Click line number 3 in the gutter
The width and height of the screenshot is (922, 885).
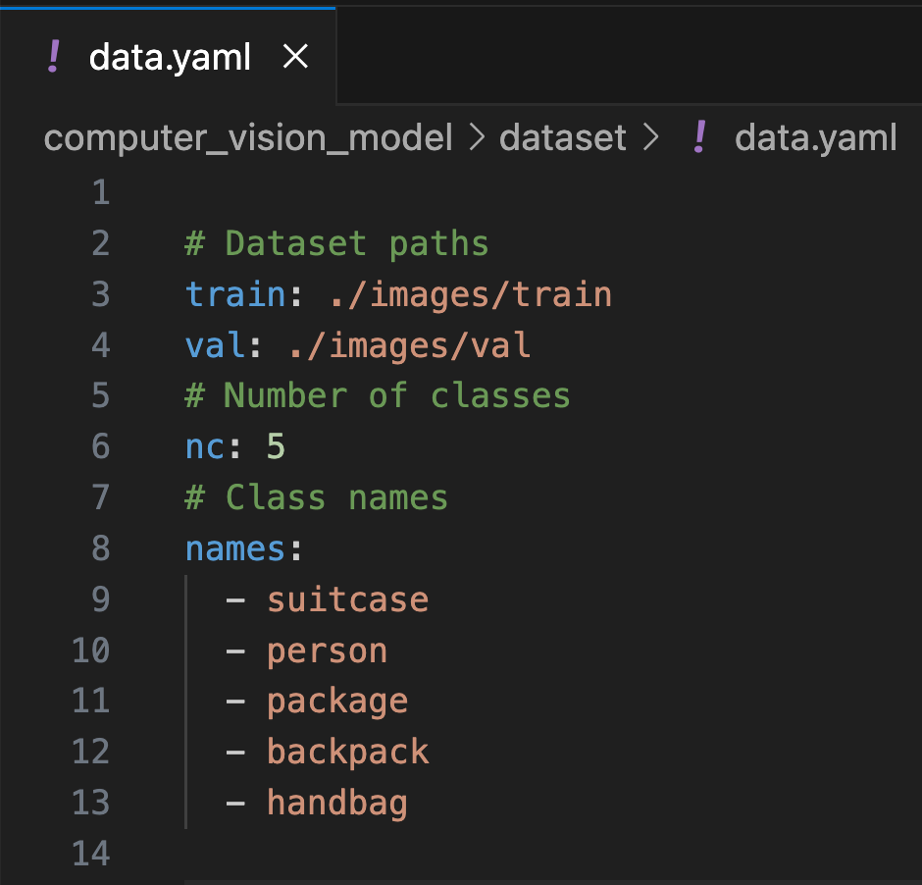tap(101, 294)
